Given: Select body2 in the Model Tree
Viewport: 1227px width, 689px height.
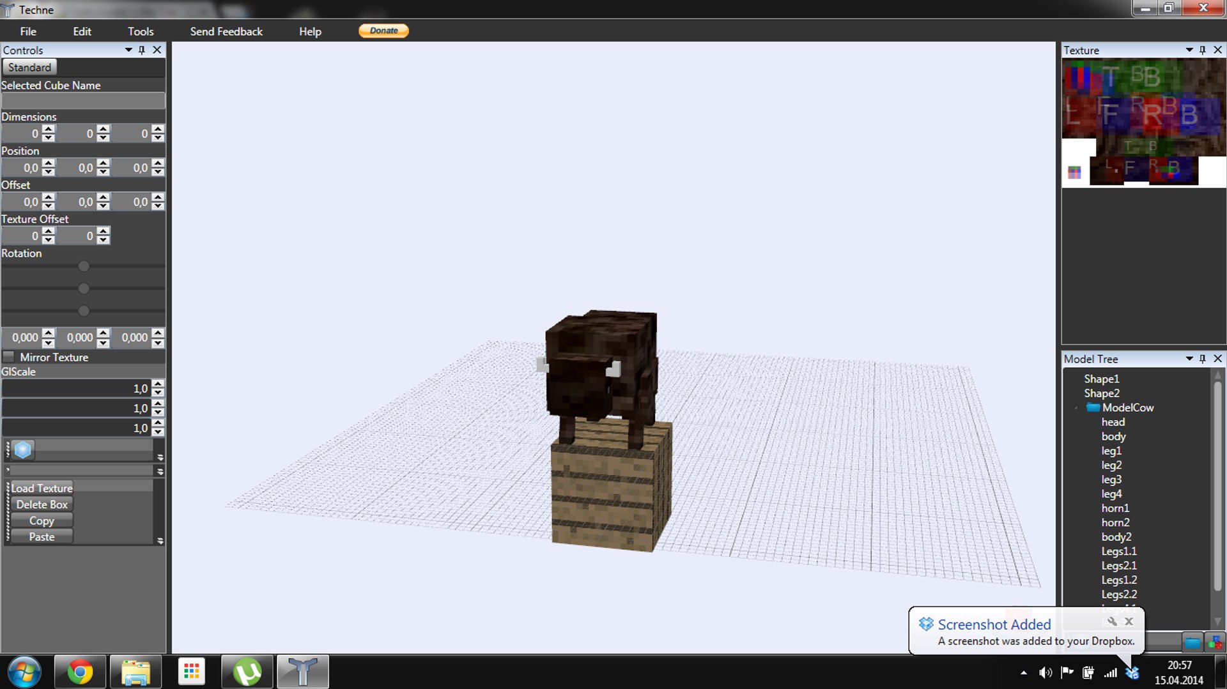Looking at the screenshot, I should coord(1116,537).
